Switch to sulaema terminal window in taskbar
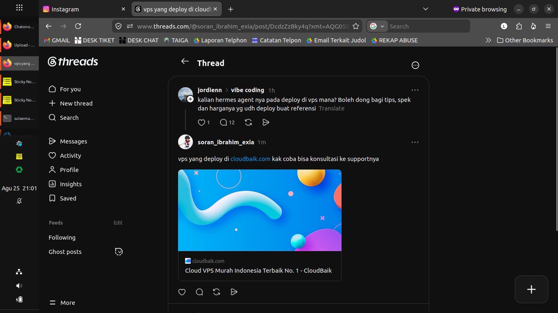Image resolution: width=558 pixels, height=313 pixels. coord(19,118)
